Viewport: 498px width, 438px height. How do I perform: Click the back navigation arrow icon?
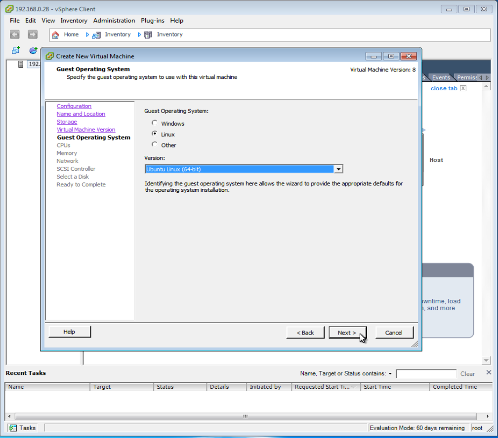point(15,34)
